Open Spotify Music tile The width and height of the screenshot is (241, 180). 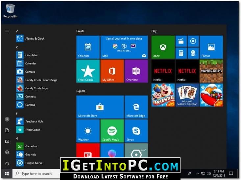(x=112, y=131)
